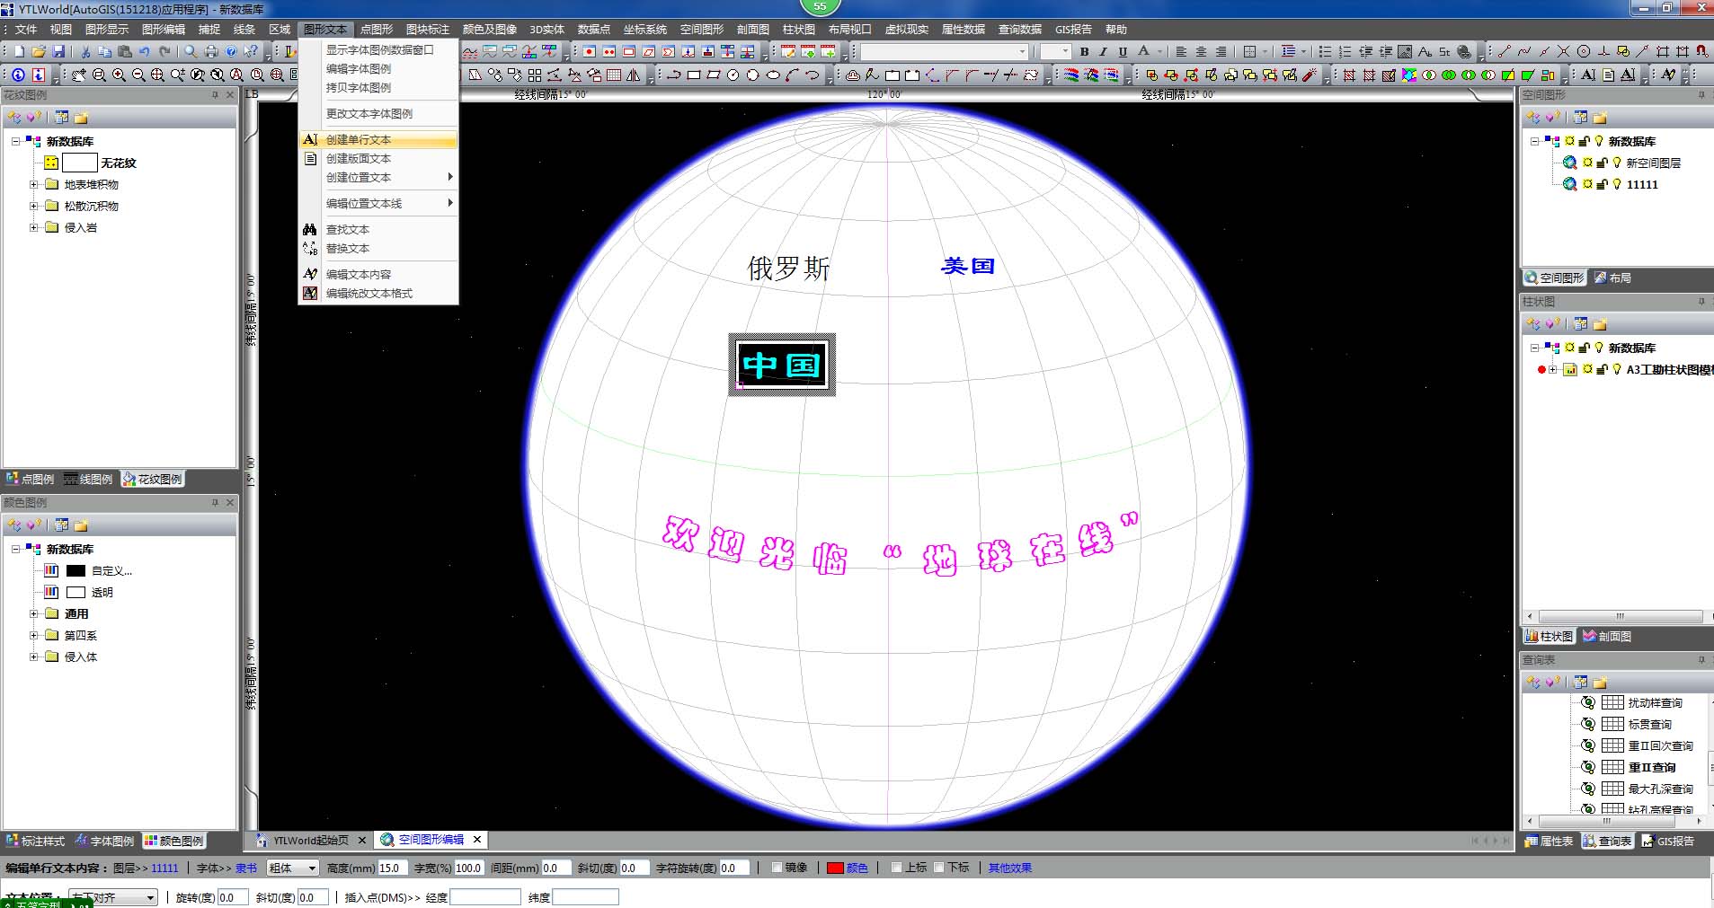Click the globe icon in formatting toolbar
Image resolution: width=1714 pixels, height=908 pixels.
(1464, 52)
